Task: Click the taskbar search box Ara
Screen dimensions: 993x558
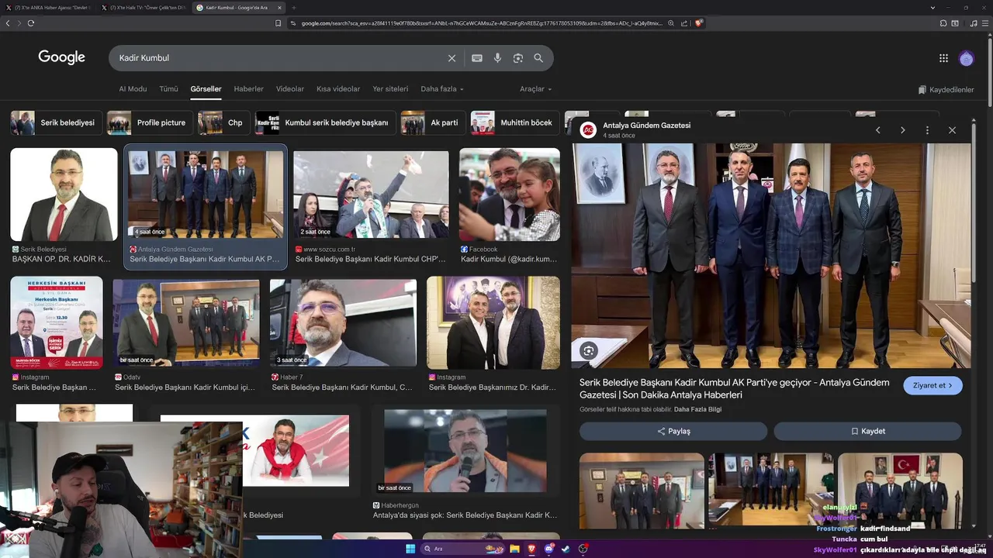Action: [x=462, y=549]
